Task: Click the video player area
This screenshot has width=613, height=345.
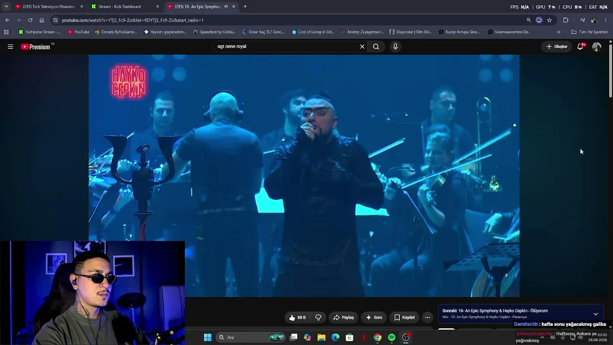Action: click(x=304, y=176)
